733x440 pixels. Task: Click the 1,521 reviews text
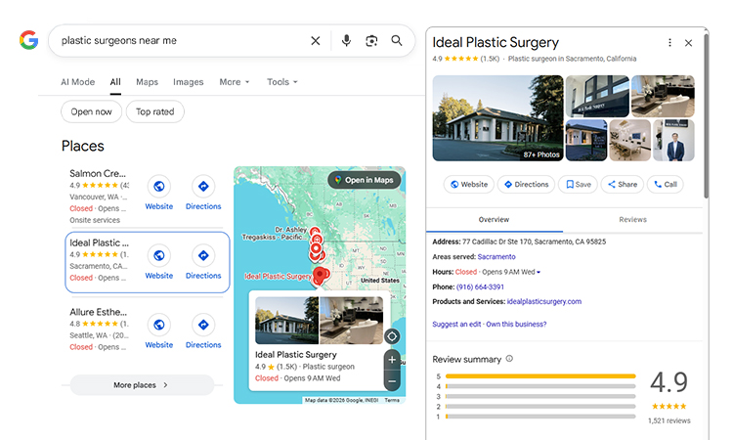point(668,420)
